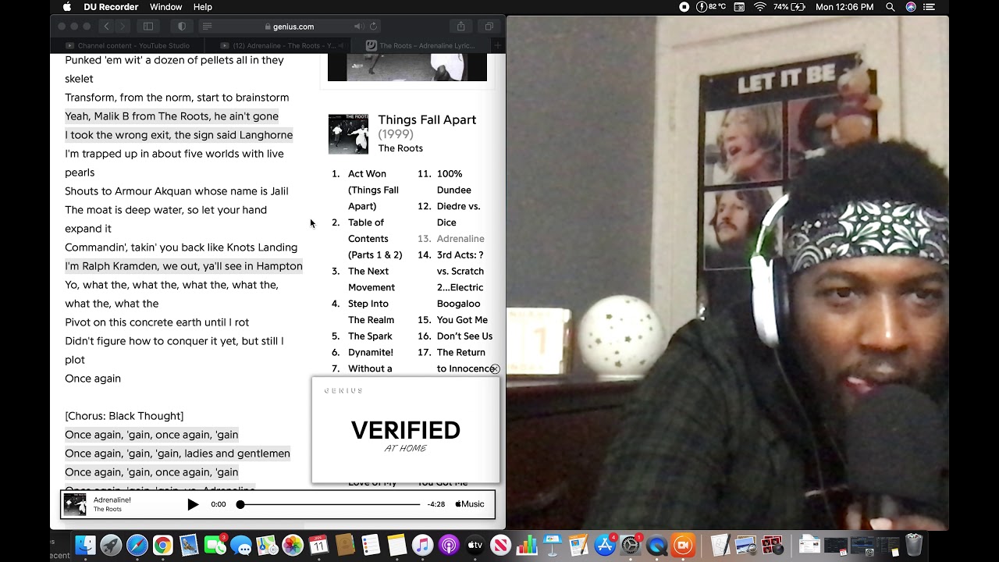Show Safari tab overview

click(489, 27)
